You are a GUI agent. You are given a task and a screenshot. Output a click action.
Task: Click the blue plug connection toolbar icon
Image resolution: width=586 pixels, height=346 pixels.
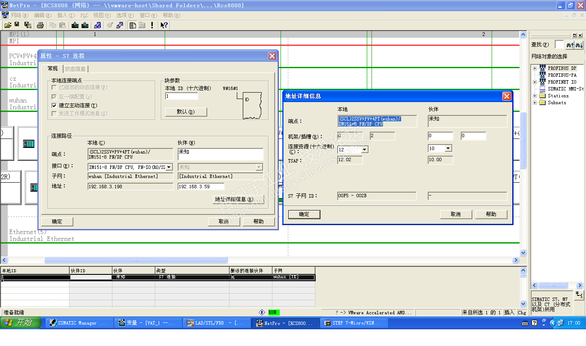tap(119, 25)
